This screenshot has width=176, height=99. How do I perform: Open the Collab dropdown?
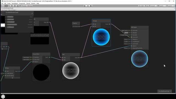142,6
